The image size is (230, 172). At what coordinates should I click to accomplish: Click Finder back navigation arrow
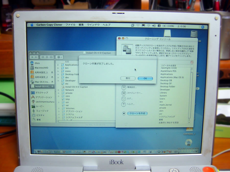point(32,57)
